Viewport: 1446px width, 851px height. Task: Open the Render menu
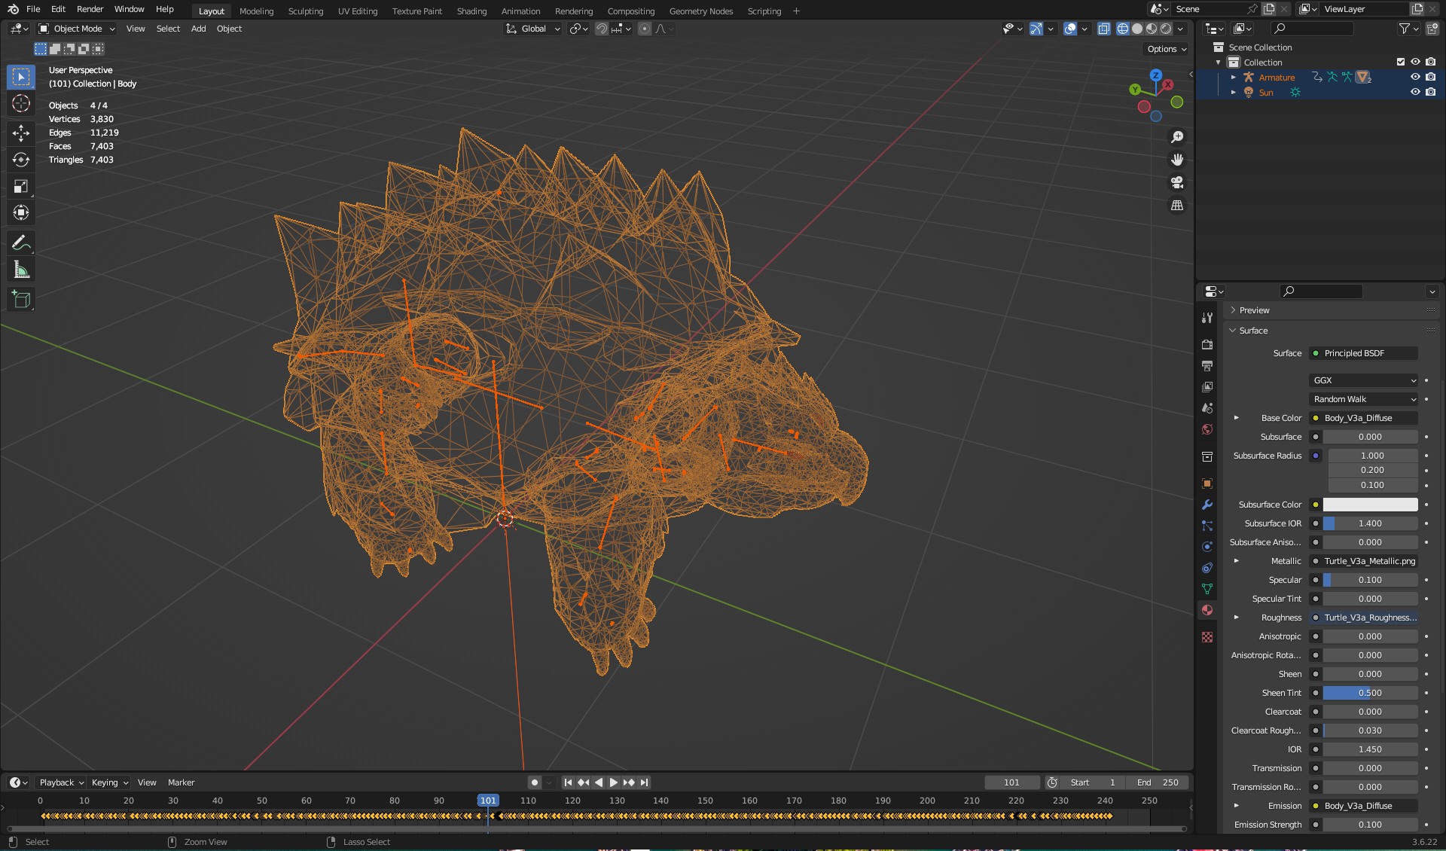coord(90,9)
